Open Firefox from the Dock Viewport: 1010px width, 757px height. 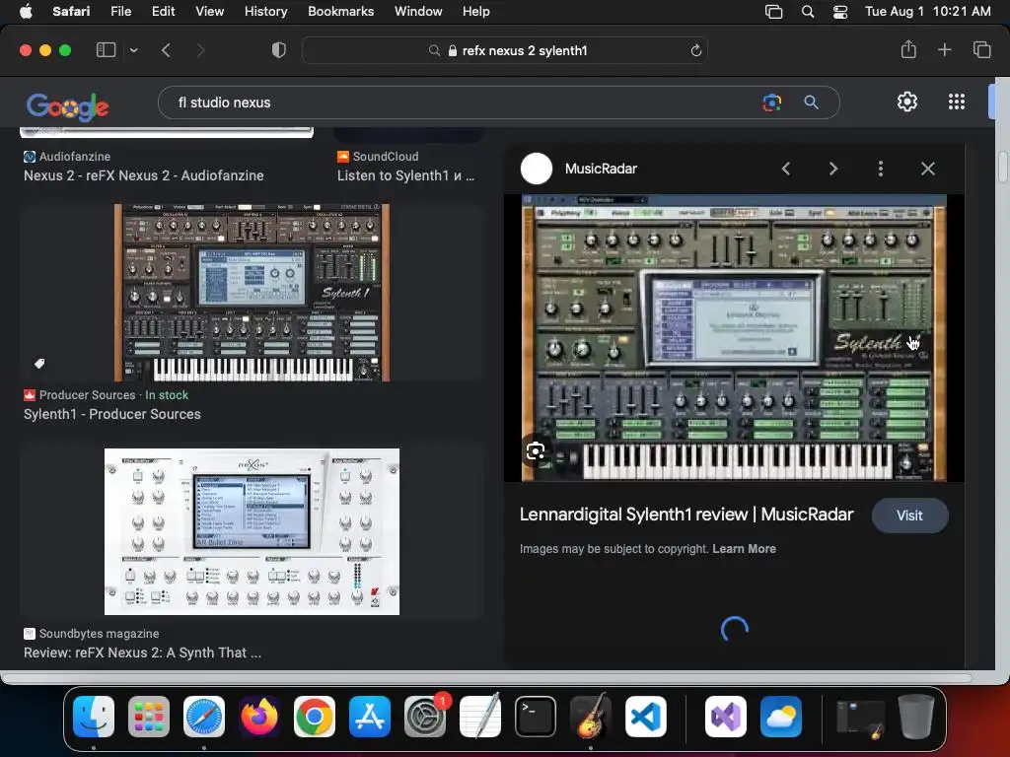coord(259,717)
